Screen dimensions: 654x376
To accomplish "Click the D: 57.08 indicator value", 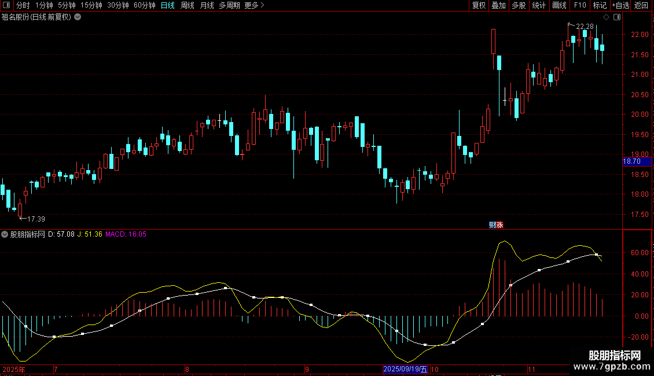I will pyautogui.click(x=61, y=234).
